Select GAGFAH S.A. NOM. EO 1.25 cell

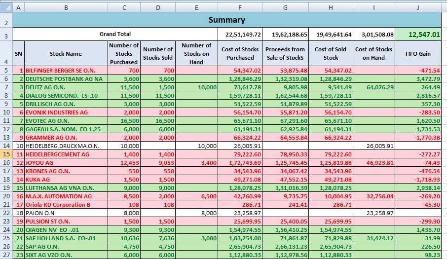point(66,129)
